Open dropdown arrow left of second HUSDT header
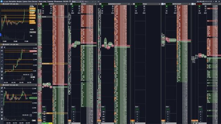221x124 pixels. point(69,4)
